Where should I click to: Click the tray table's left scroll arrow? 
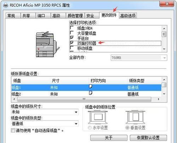(14, 99)
